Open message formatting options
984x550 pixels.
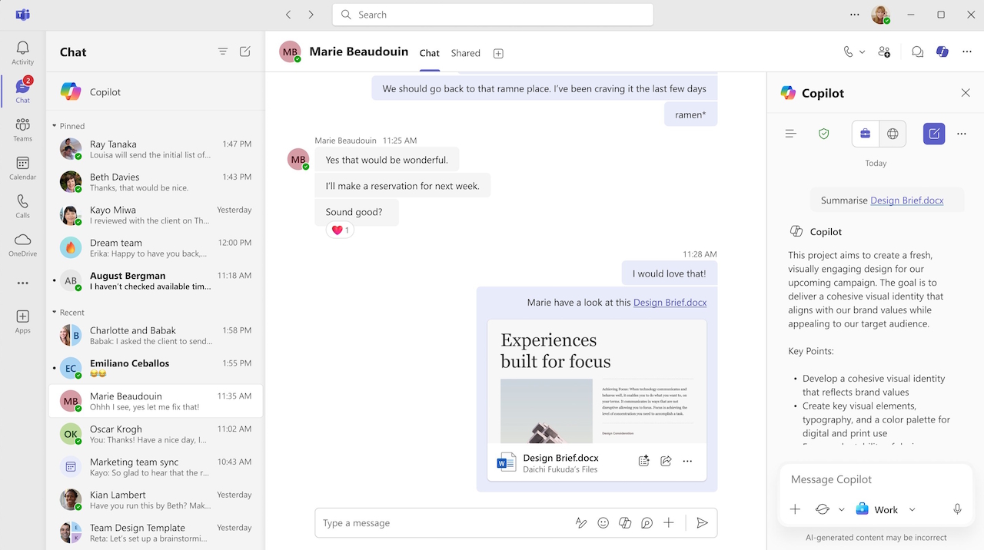coord(581,523)
